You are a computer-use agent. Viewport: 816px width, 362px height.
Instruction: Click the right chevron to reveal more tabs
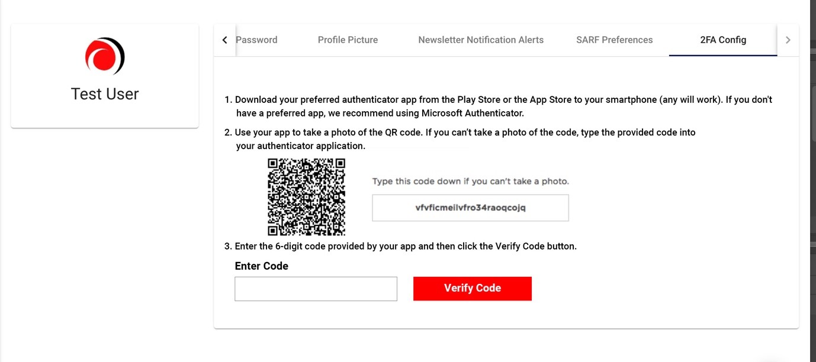pyautogui.click(x=788, y=40)
